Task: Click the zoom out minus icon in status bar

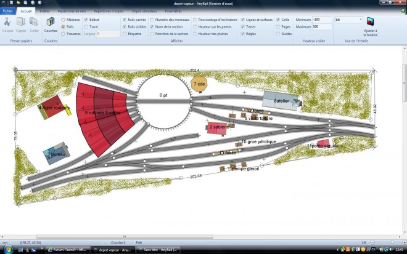Action: point(372,242)
